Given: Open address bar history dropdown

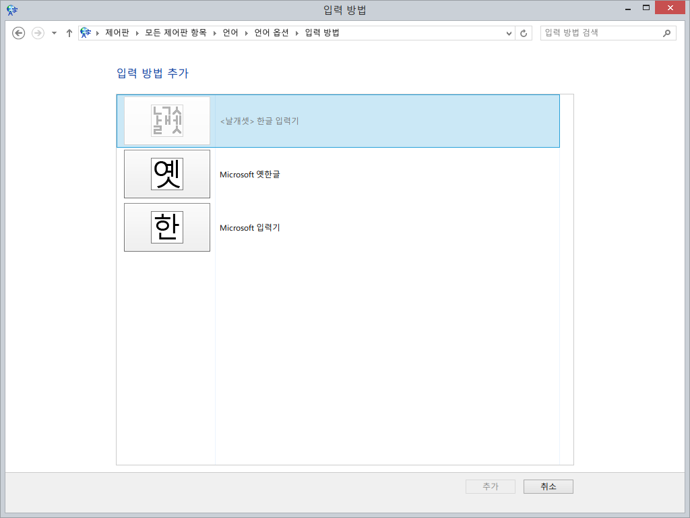Looking at the screenshot, I should [x=509, y=34].
